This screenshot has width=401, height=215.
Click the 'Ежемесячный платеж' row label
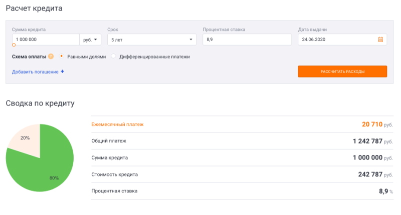[117, 124]
